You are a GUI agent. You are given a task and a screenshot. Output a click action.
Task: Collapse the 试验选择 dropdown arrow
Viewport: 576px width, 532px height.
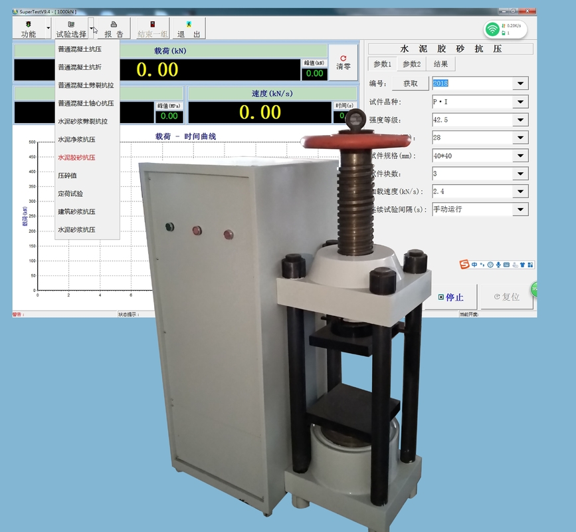click(91, 29)
